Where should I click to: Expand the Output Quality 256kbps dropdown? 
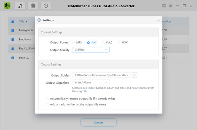[91, 50]
